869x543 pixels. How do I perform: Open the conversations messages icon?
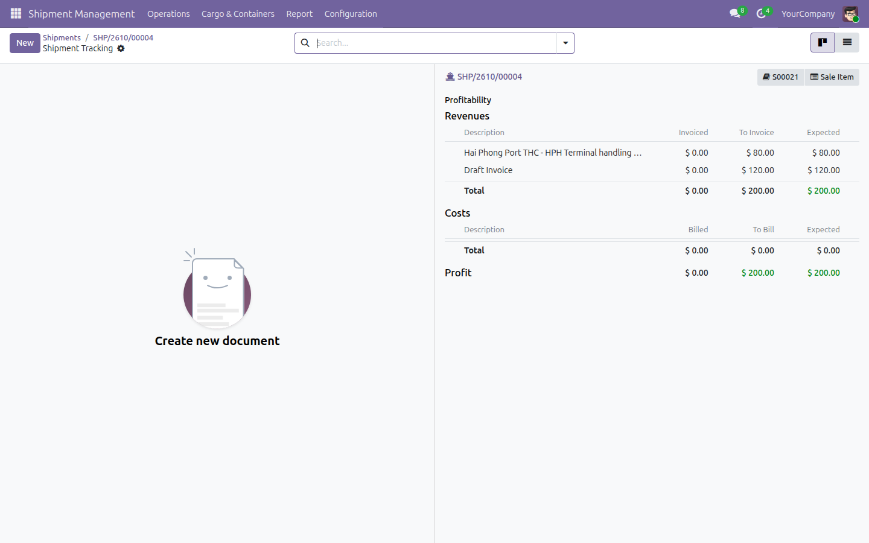(x=735, y=13)
